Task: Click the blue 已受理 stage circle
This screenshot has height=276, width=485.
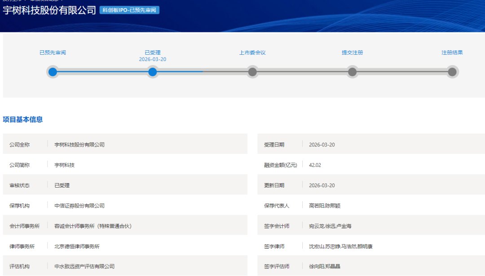Action: tap(152, 71)
